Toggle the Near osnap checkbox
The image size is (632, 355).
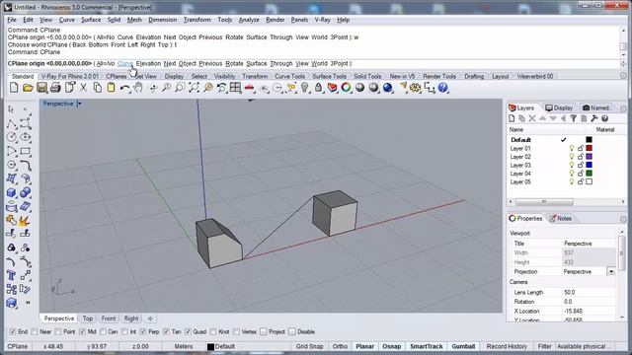(x=35, y=331)
